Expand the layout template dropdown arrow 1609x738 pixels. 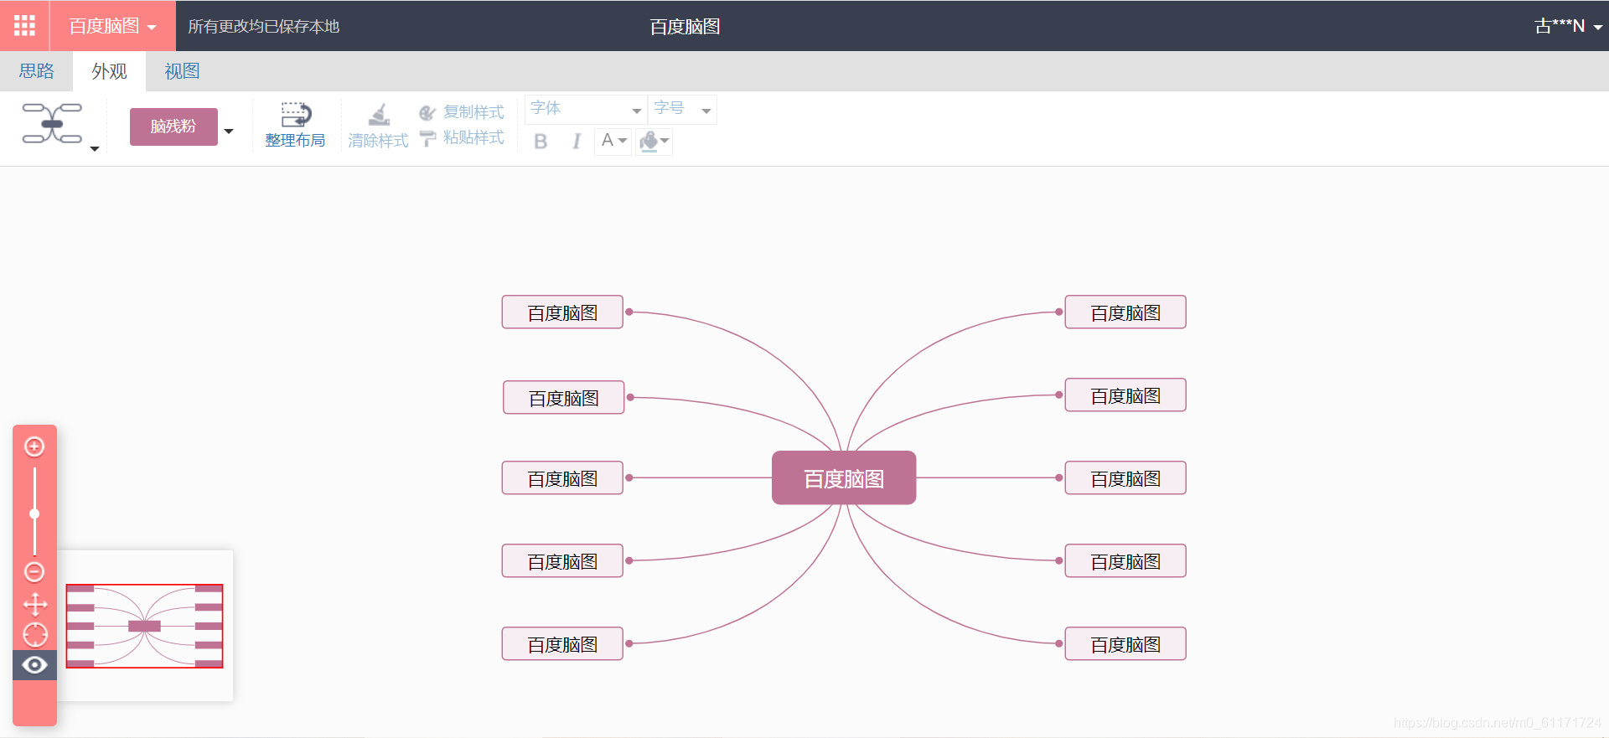tap(95, 148)
